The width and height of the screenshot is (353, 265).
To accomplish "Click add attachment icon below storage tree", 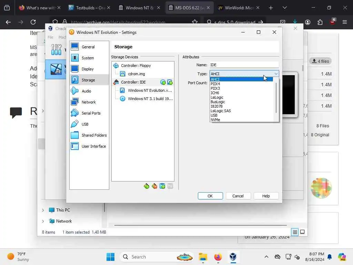I will point(162,186).
